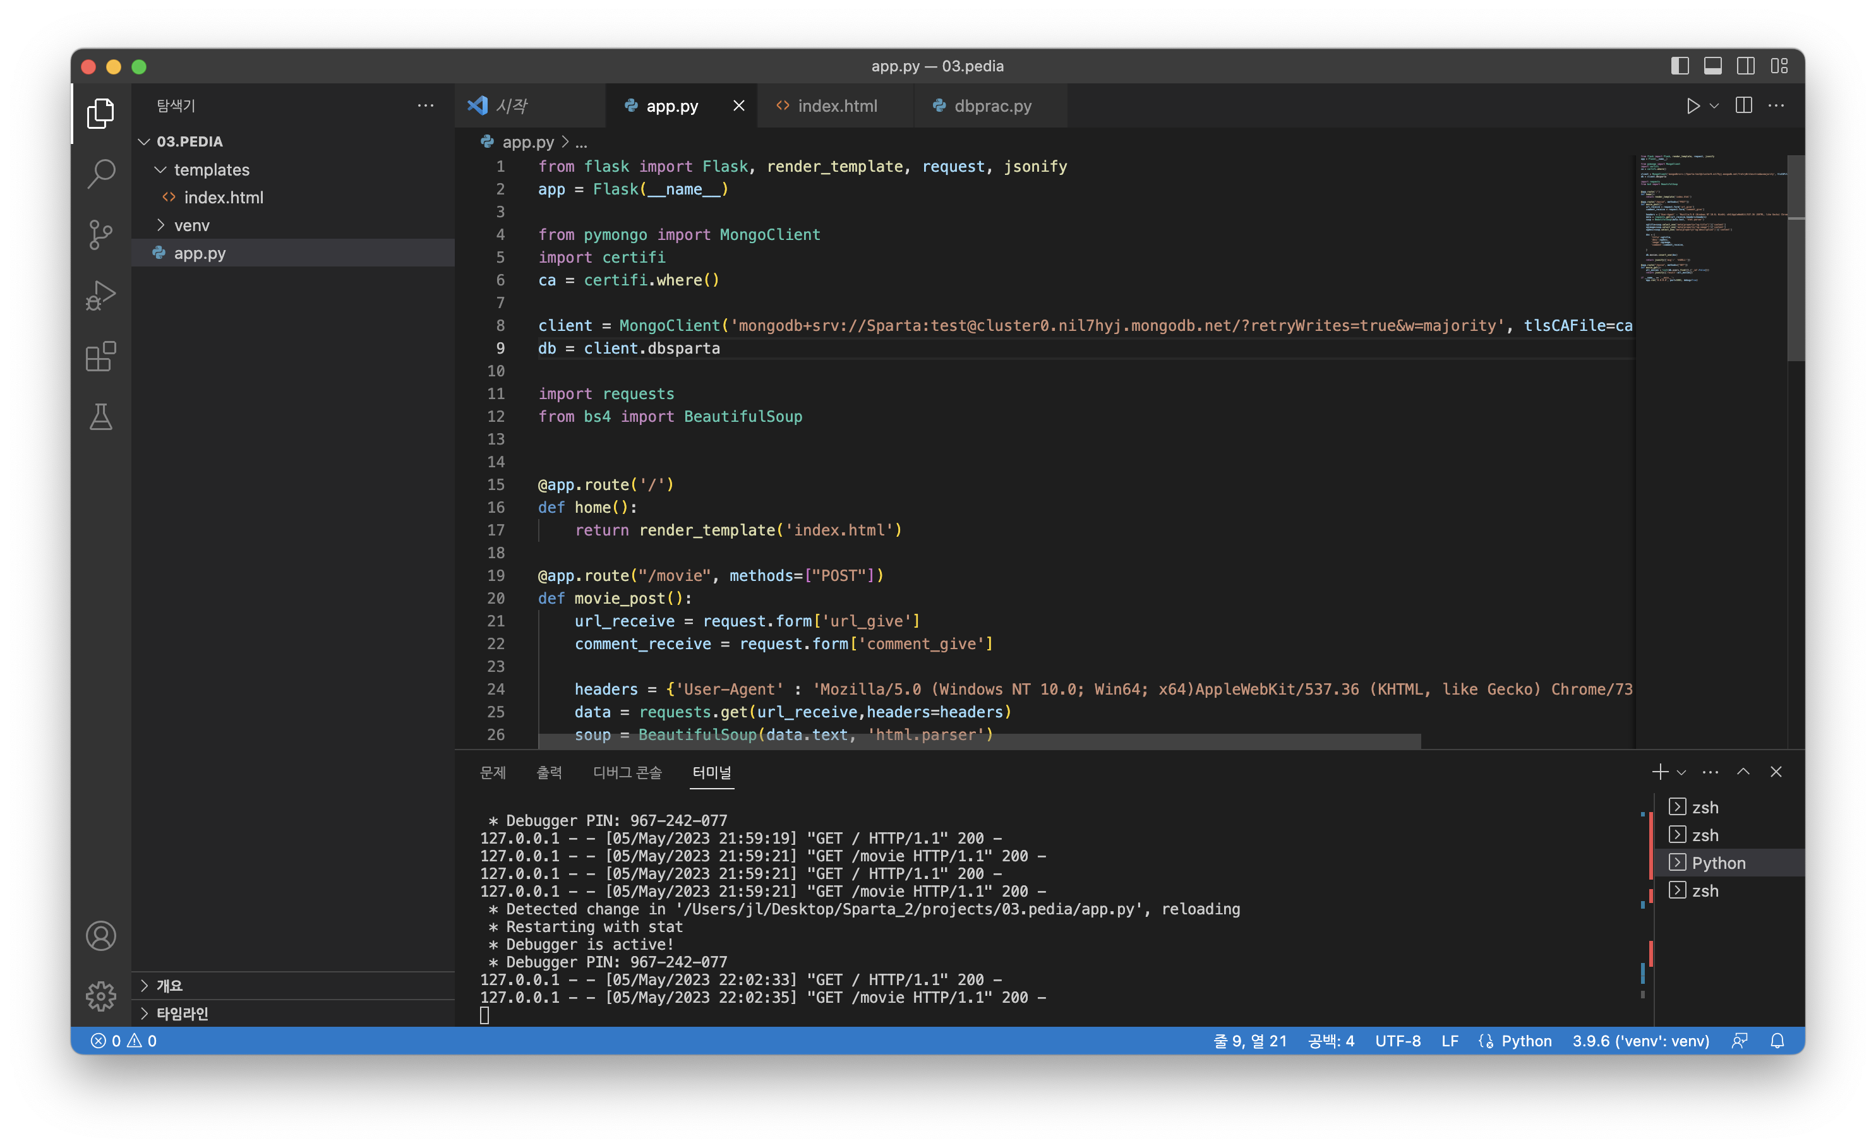Open Source Control view icon
Image resolution: width=1876 pixels, height=1148 pixels.
(x=100, y=234)
